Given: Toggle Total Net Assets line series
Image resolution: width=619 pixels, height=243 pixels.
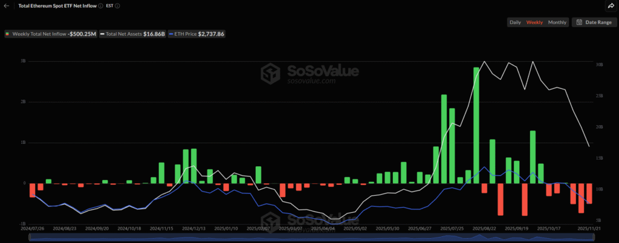Looking at the screenshot, I should tap(133, 34).
